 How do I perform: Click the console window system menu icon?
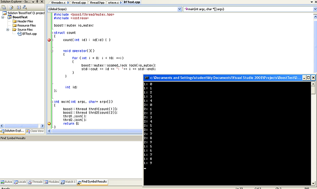[147, 78]
